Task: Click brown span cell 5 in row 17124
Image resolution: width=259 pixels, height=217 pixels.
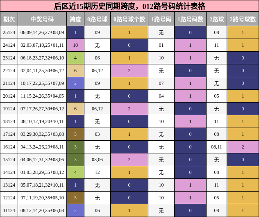Action: coord(75,134)
